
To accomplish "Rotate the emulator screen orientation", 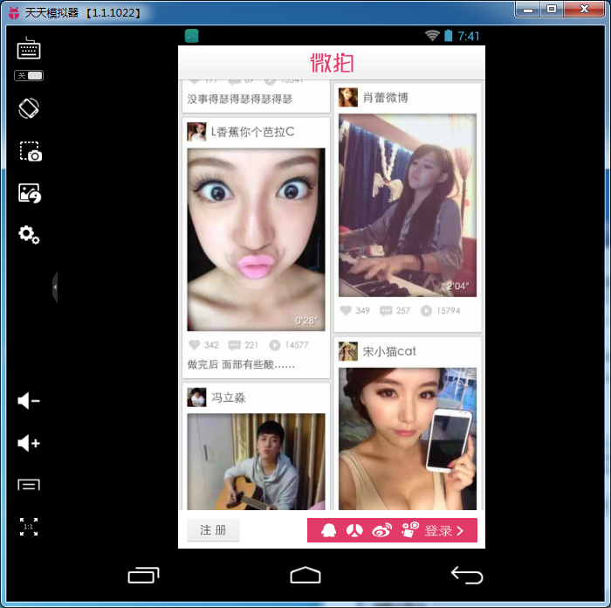I will tap(29, 108).
